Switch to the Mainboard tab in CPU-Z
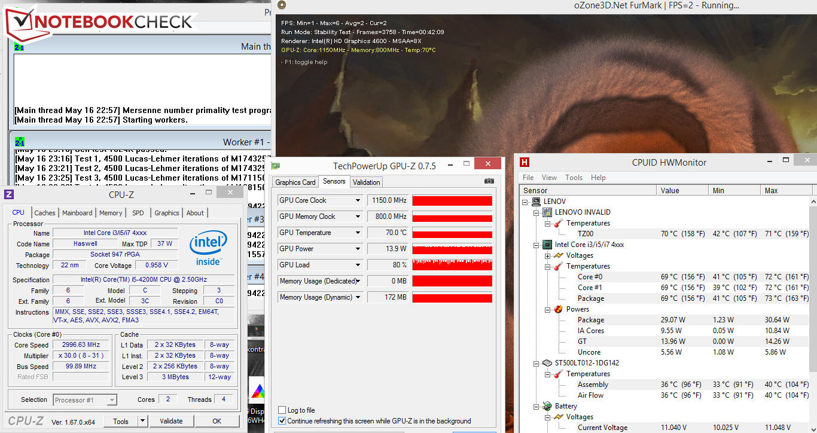 [x=77, y=213]
